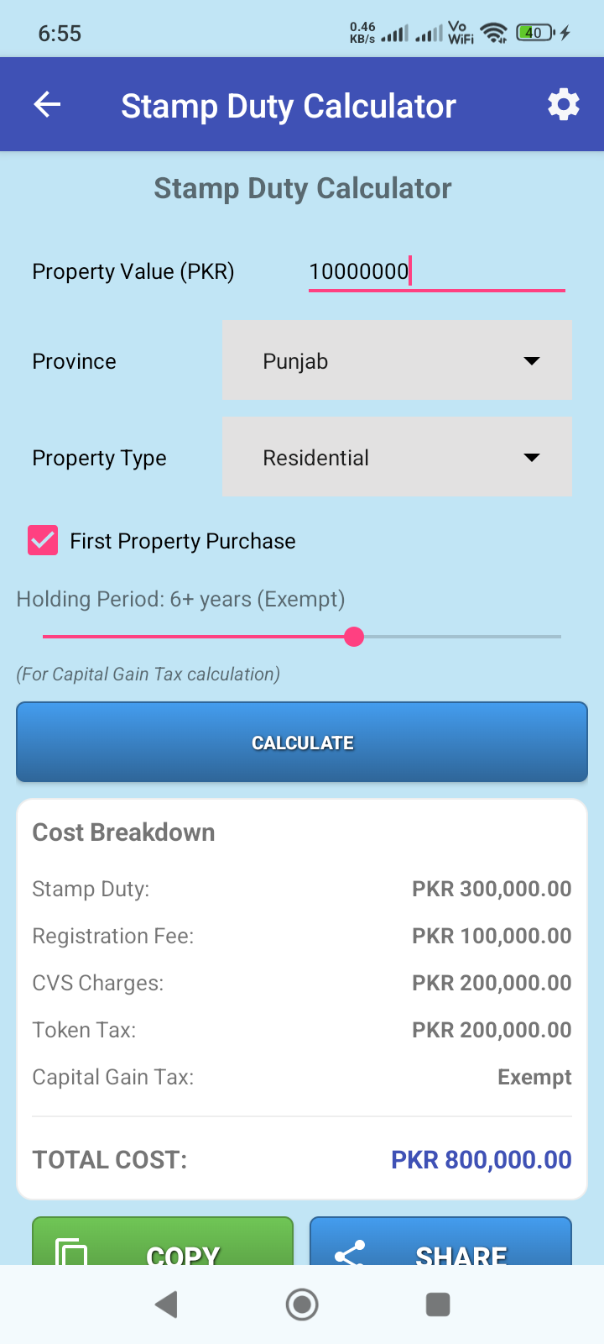The height and width of the screenshot is (1344, 604).
Task: Open the Property Type dropdown showing Residential
Action: pos(397,457)
